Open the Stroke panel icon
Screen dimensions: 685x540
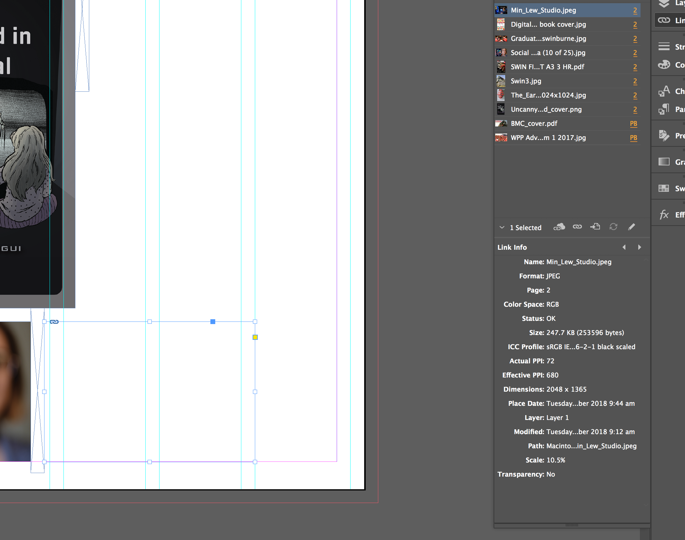664,47
